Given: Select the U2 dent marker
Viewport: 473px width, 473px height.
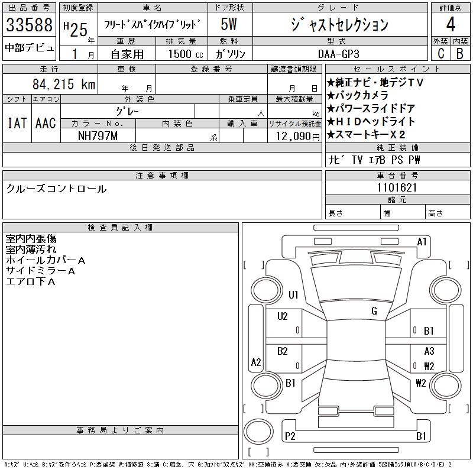Looking at the screenshot, I should (x=283, y=316).
